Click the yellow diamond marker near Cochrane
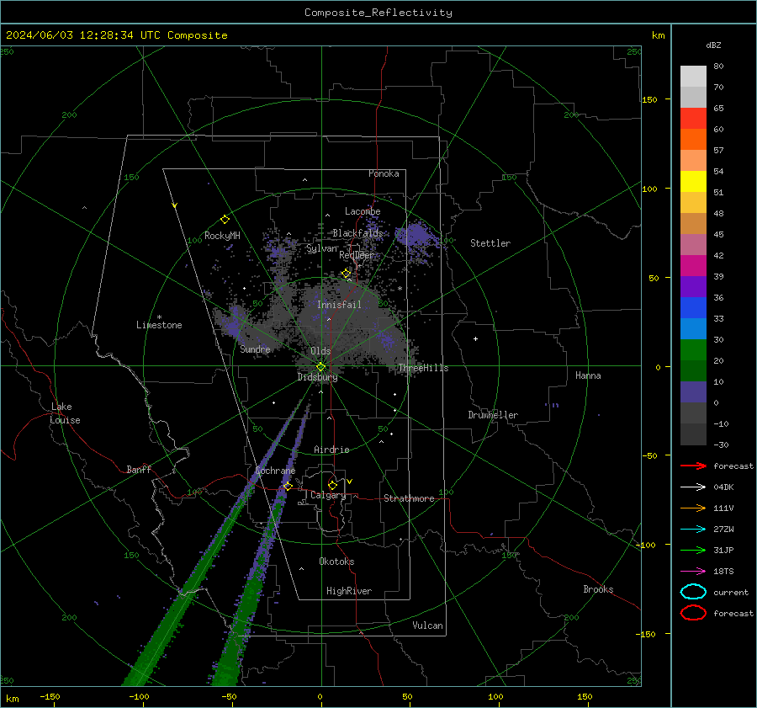 click(288, 486)
